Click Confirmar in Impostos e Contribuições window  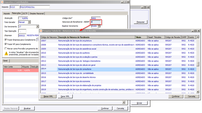pos(105,108)
